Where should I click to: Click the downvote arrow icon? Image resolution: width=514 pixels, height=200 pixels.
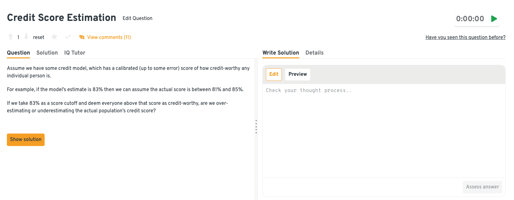click(x=26, y=37)
